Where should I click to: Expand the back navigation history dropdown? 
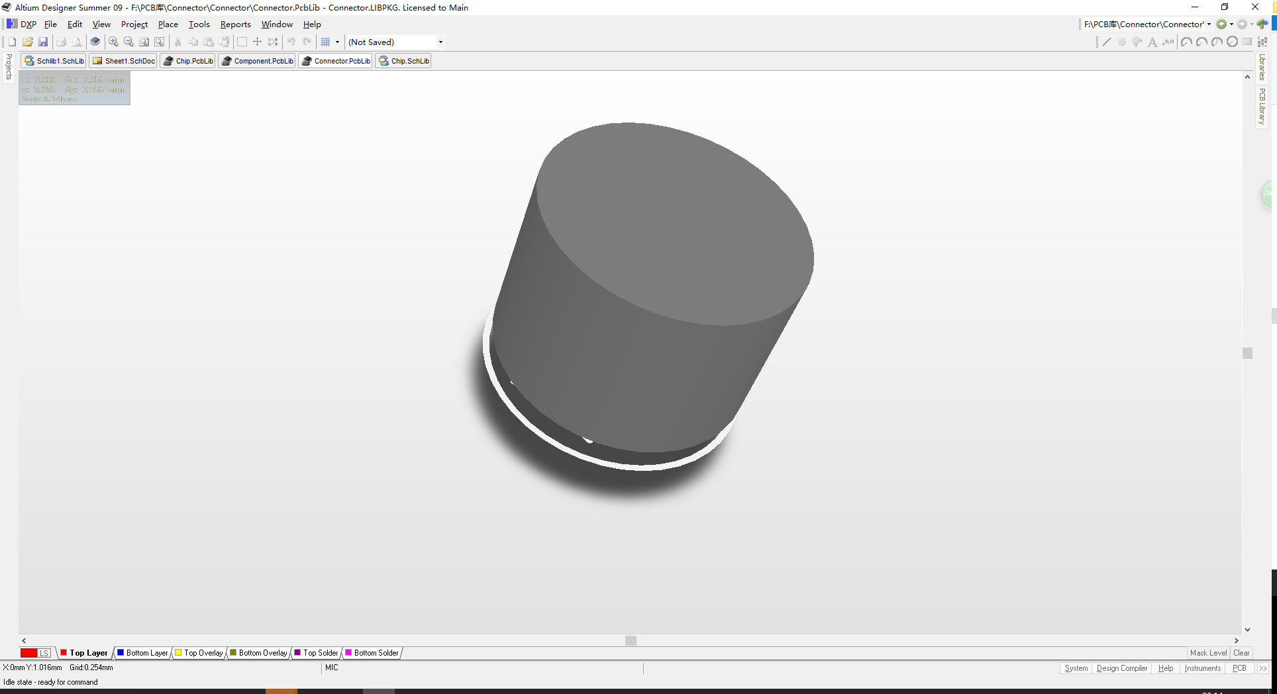[1231, 24]
